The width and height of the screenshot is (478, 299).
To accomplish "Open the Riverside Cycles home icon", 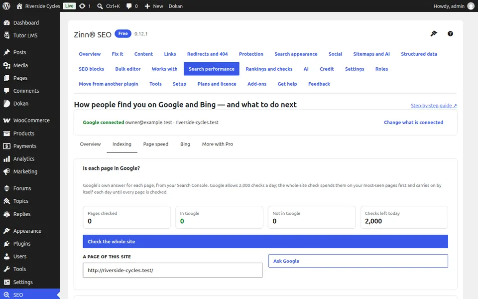I will pos(19,6).
